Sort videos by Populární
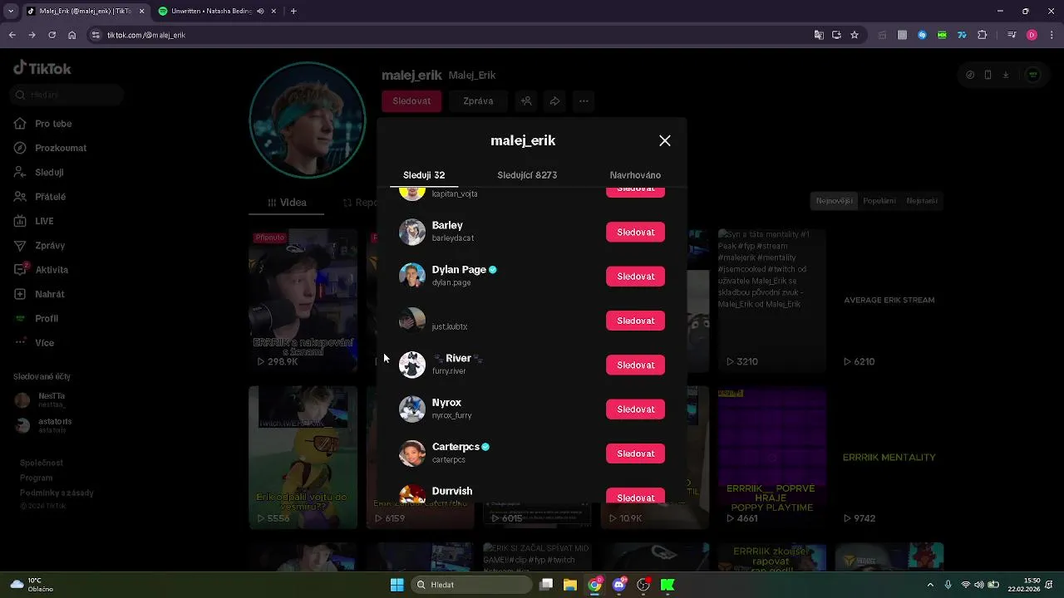Screen dimensions: 1064x598 click(x=879, y=201)
